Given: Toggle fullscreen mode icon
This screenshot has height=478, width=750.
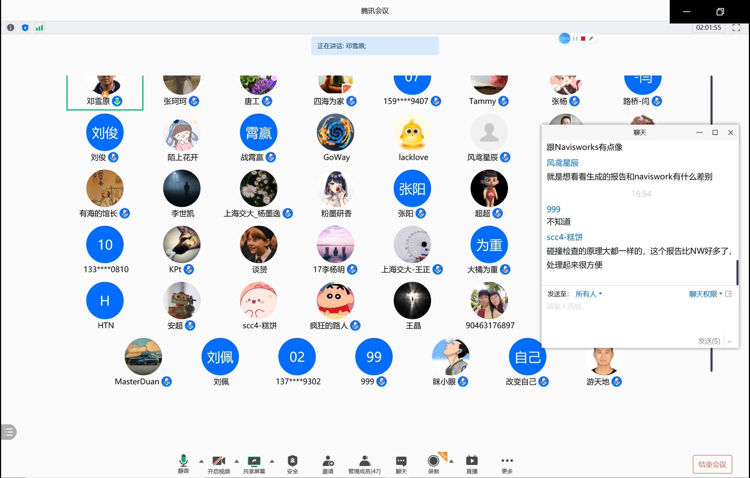Looking at the screenshot, I should (x=736, y=28).
